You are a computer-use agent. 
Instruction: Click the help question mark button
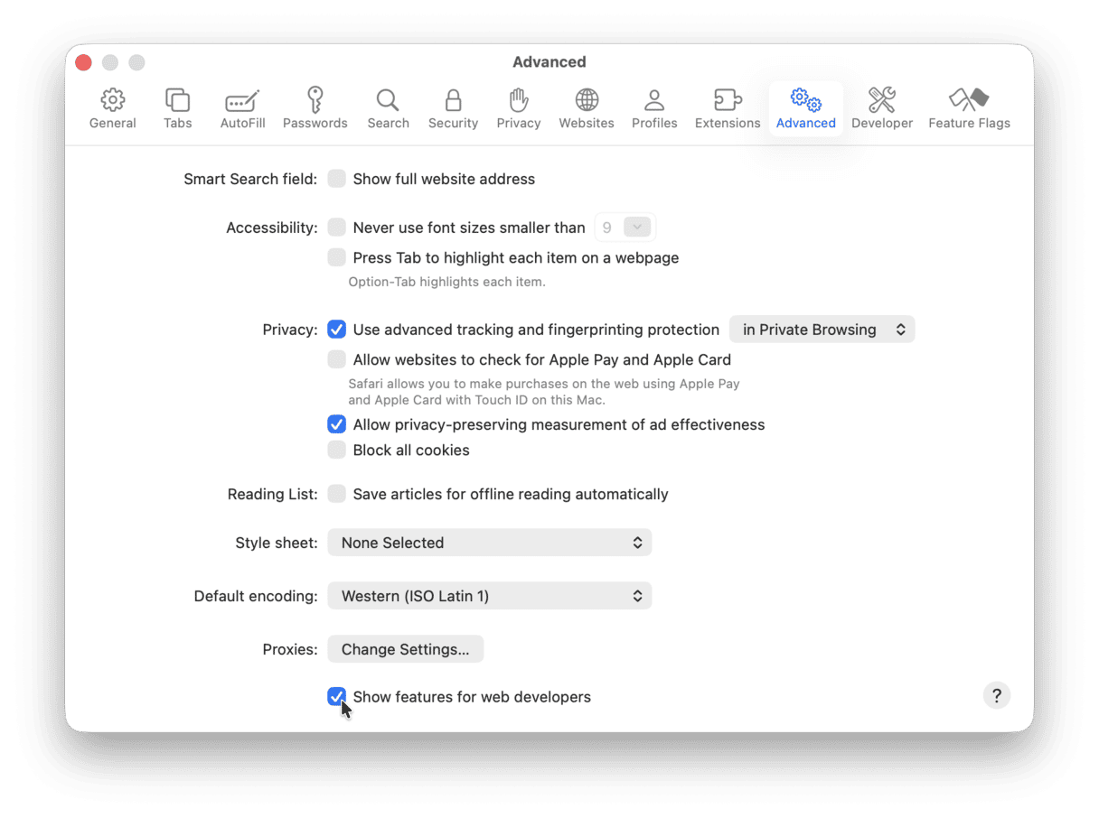(996, 695)
